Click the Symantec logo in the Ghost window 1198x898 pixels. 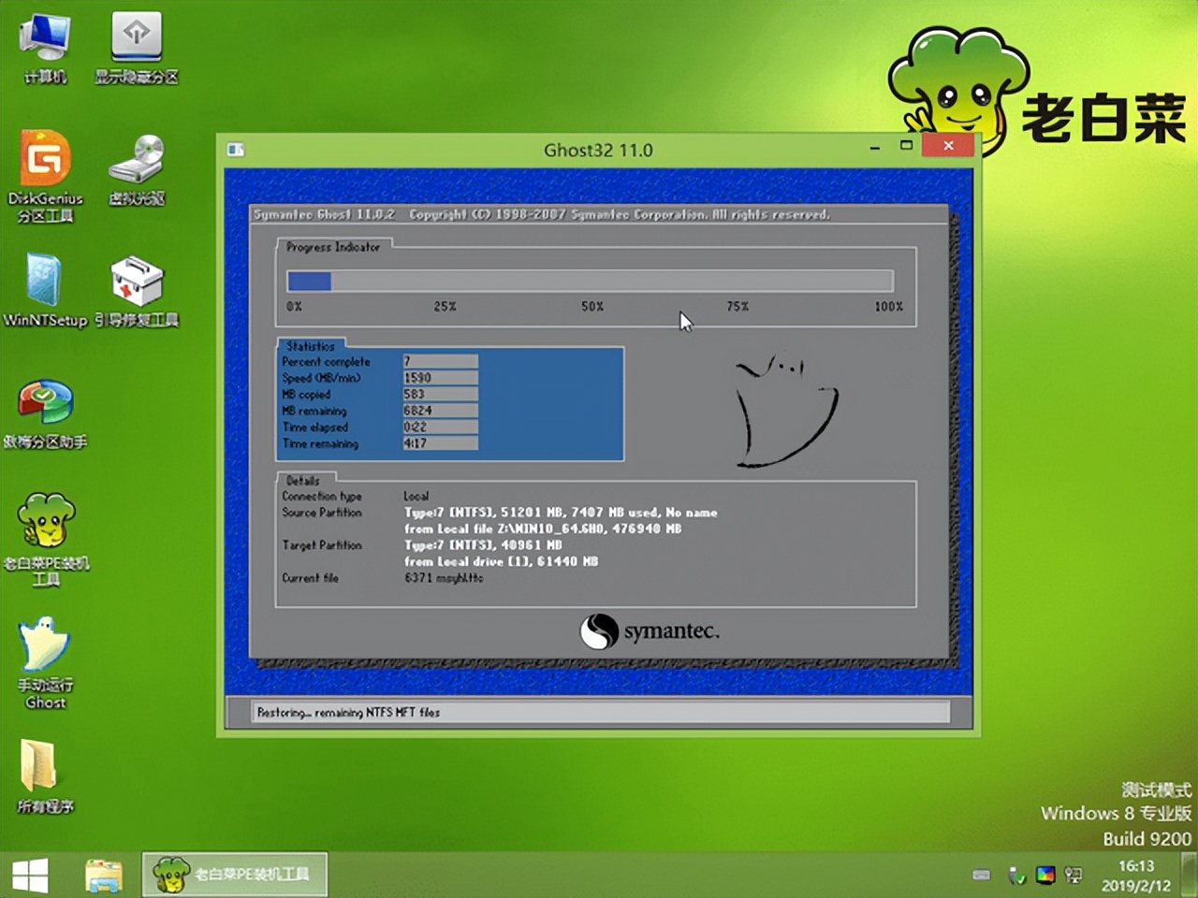pyautogui.click(x=650, y=631)
